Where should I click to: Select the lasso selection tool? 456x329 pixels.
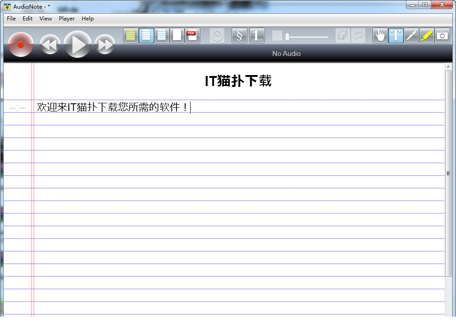tap(358, 35)
